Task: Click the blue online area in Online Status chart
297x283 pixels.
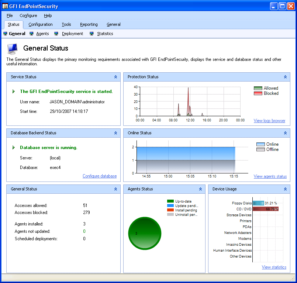Action: point(186,153)
